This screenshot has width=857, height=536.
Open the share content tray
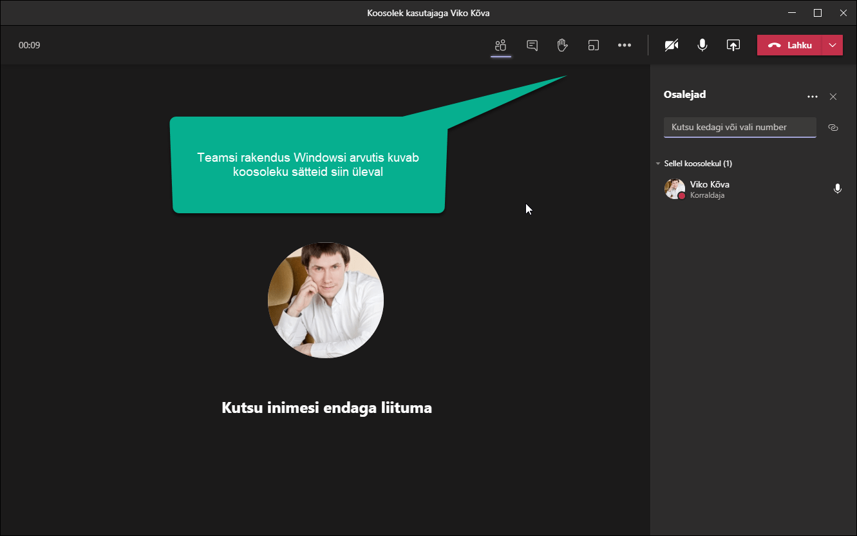pos(733,45)
